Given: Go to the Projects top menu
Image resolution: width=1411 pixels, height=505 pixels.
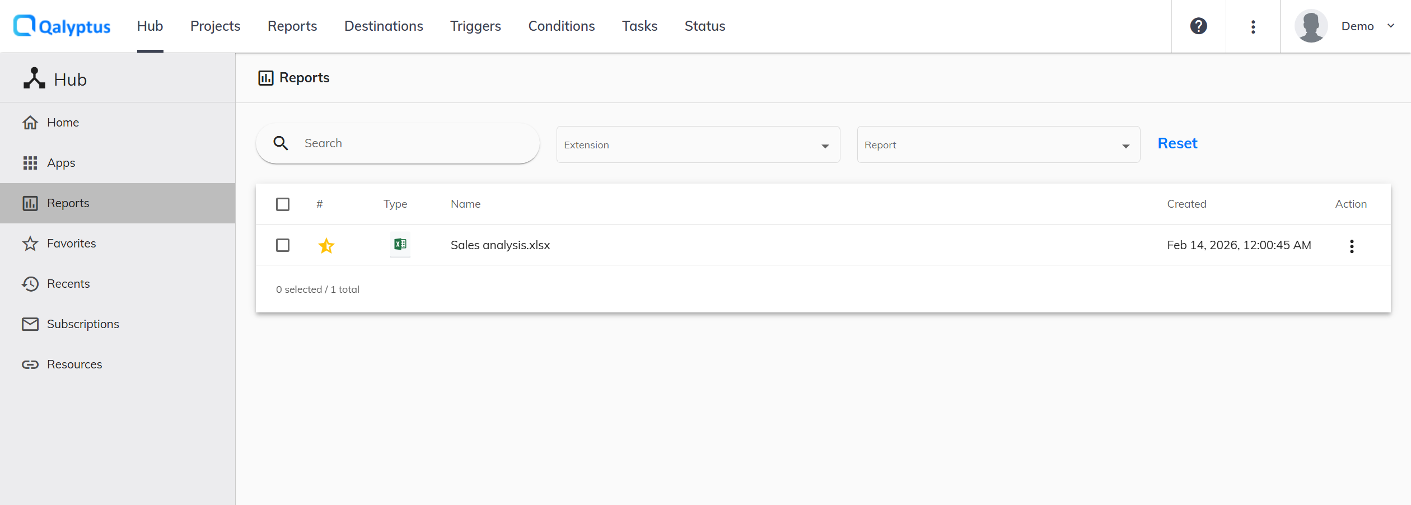Looking at the screenshot, I should pos(215,26).
